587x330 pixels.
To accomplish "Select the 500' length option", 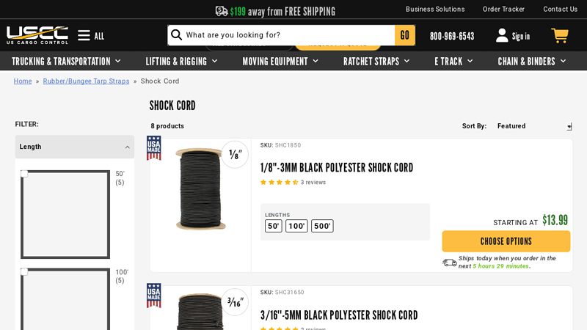I will (x=322, y=226).
